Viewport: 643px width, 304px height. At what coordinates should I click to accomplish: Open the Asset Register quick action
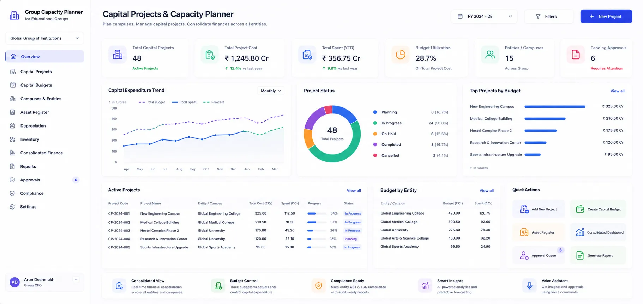tap(539, 232)
